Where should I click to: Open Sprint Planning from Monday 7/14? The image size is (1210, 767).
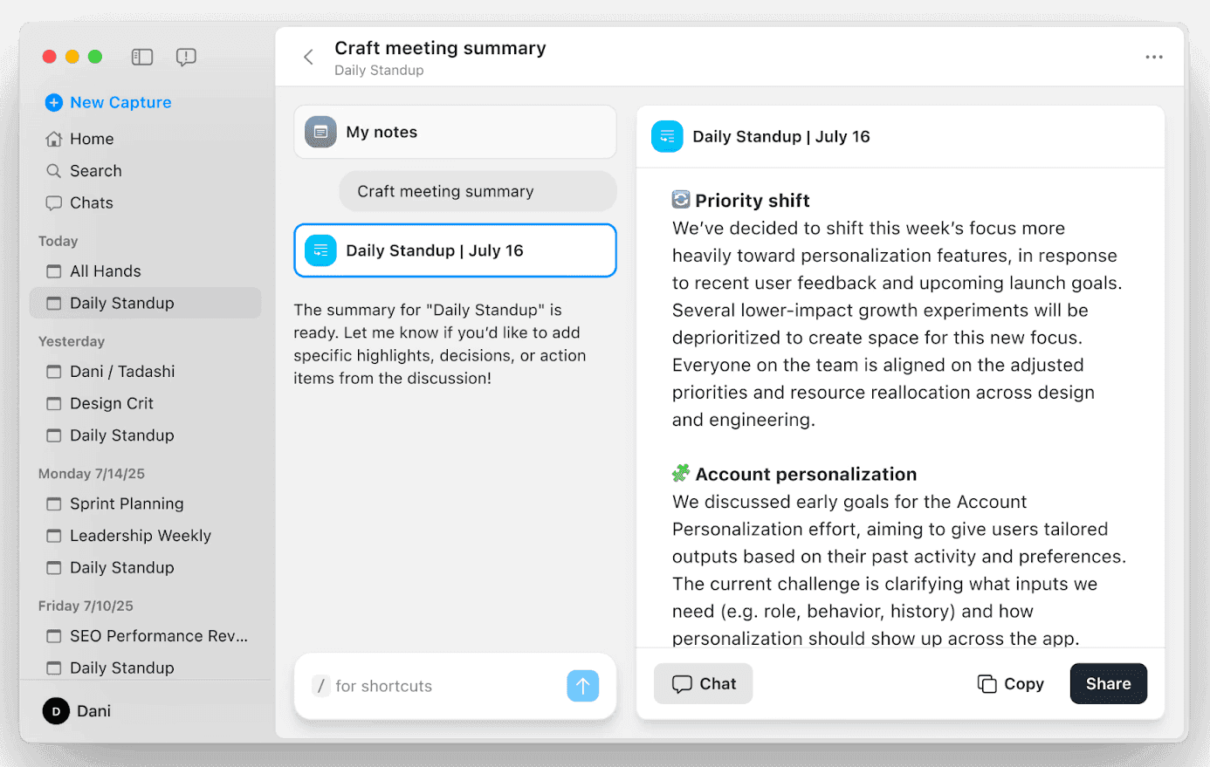point(126,503)
